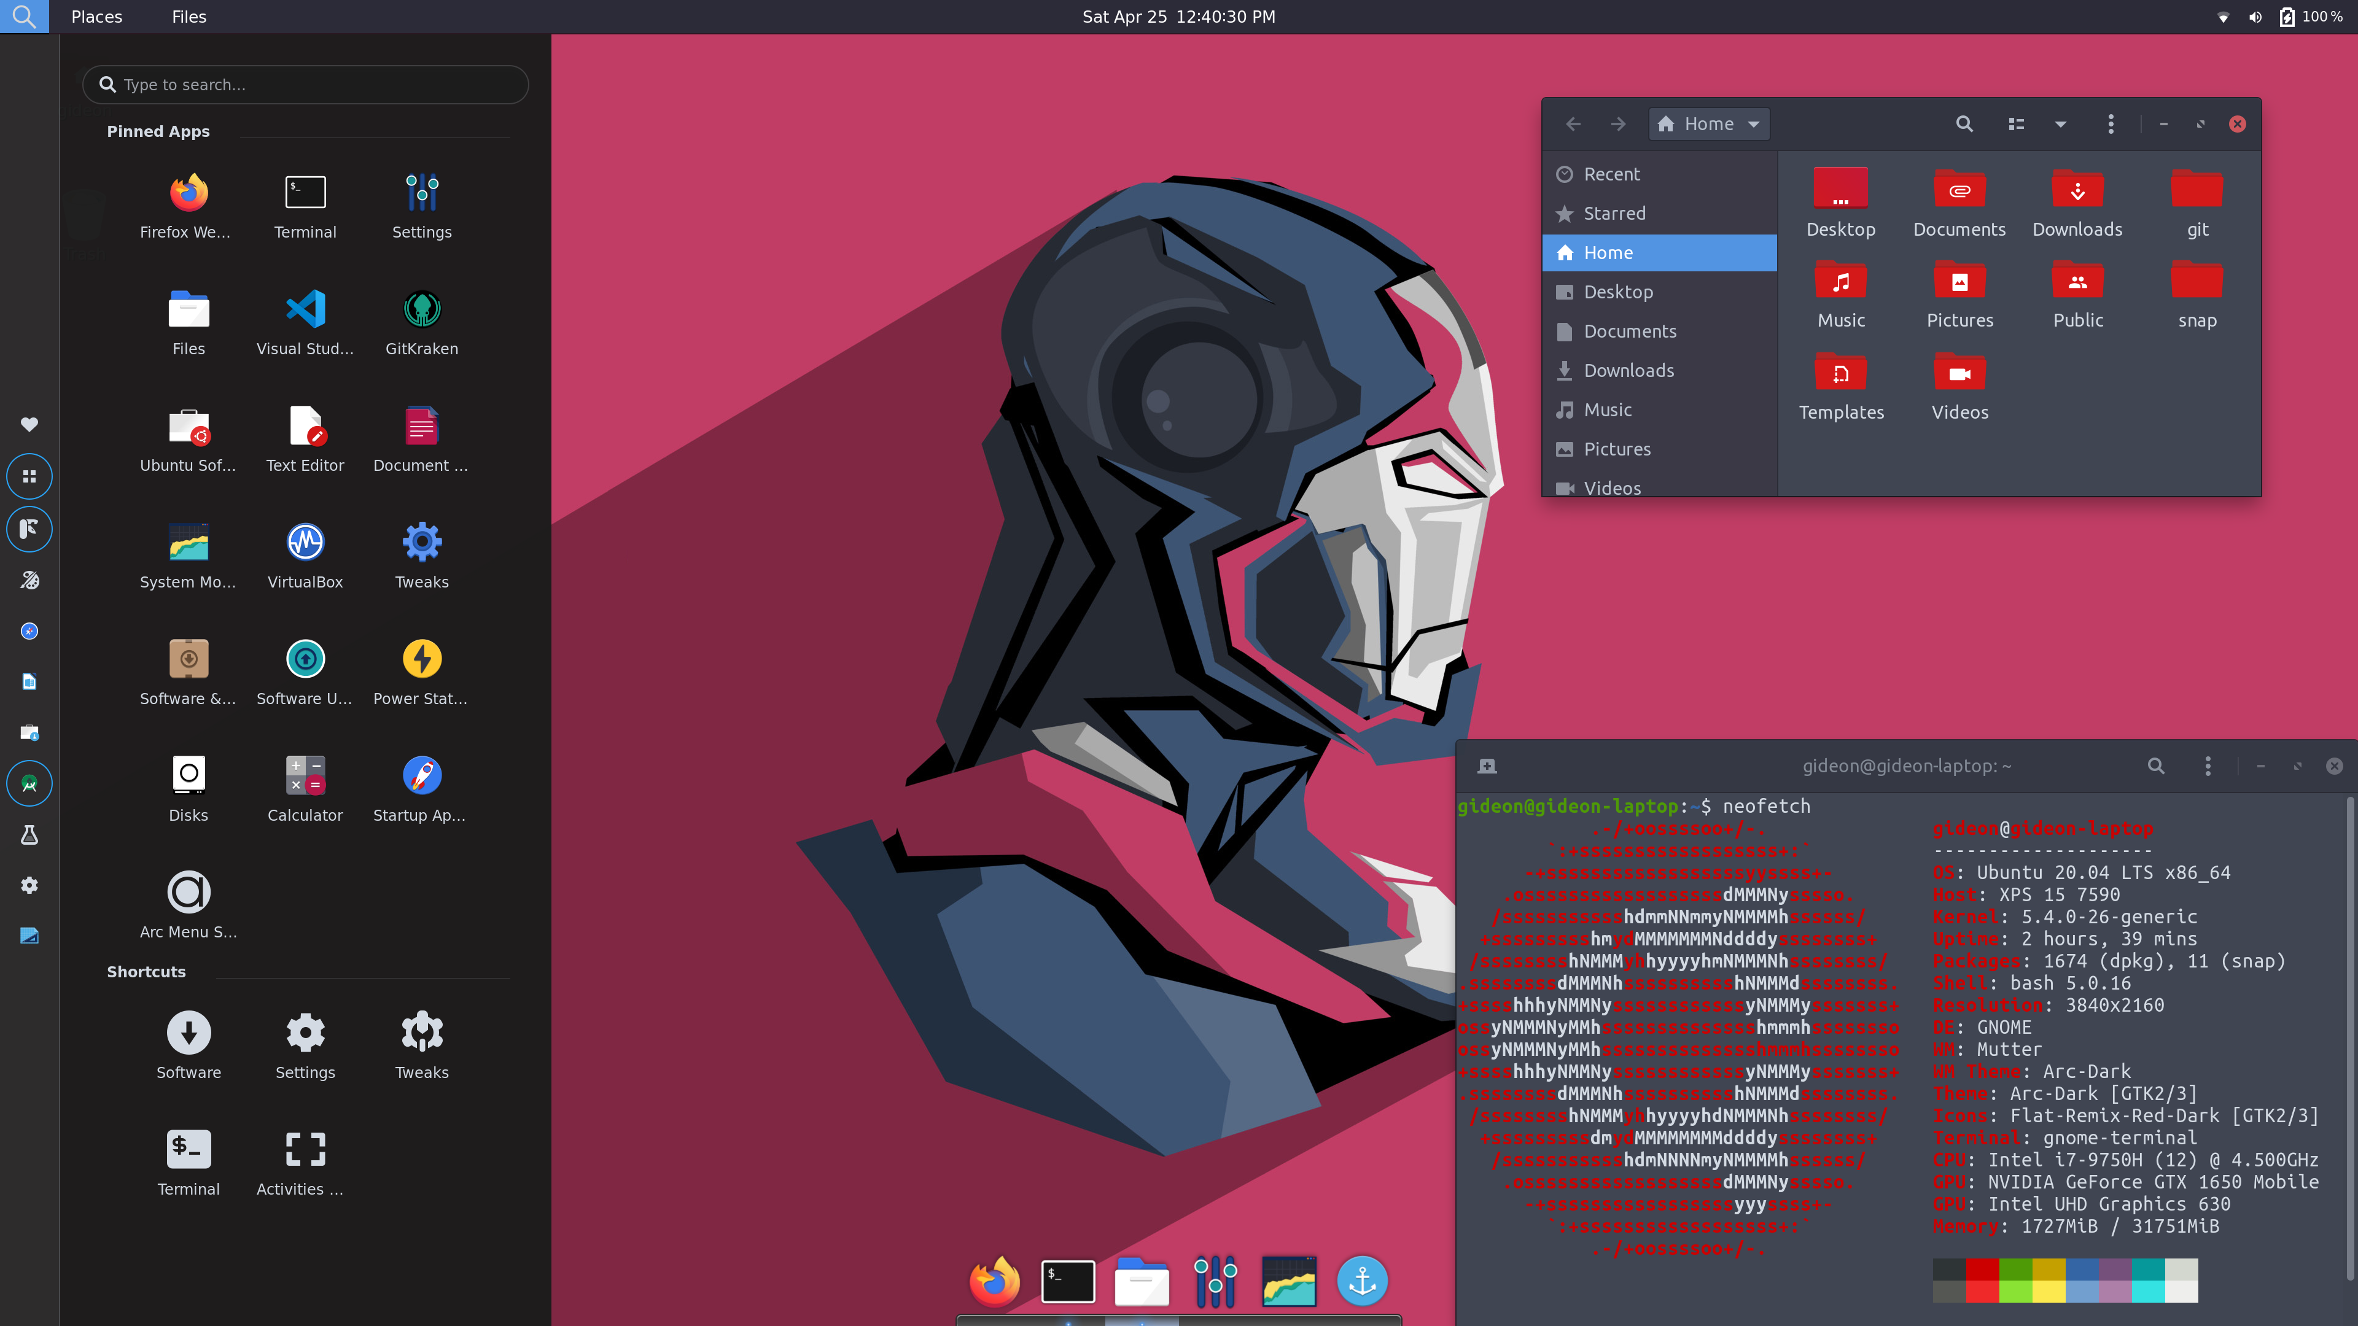Expand the Home path dropdown
The width and height of the screenshot is (2358, 1326).
tap(1753, 123)
